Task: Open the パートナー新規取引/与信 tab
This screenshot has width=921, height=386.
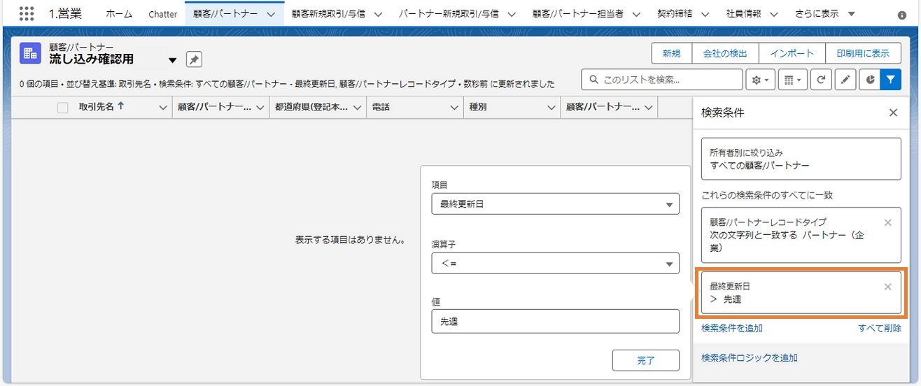Action: pos(448,14)
